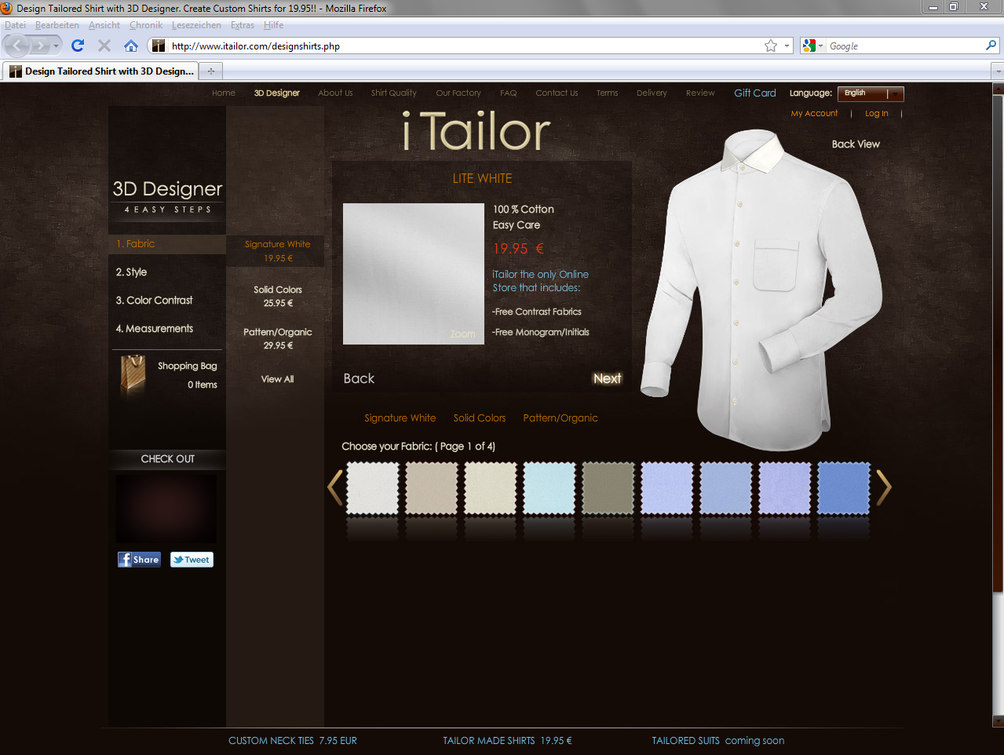The height and width of the screenshot is (755, 1004).
Task: Open the About Us page
Action: point(335,93)
